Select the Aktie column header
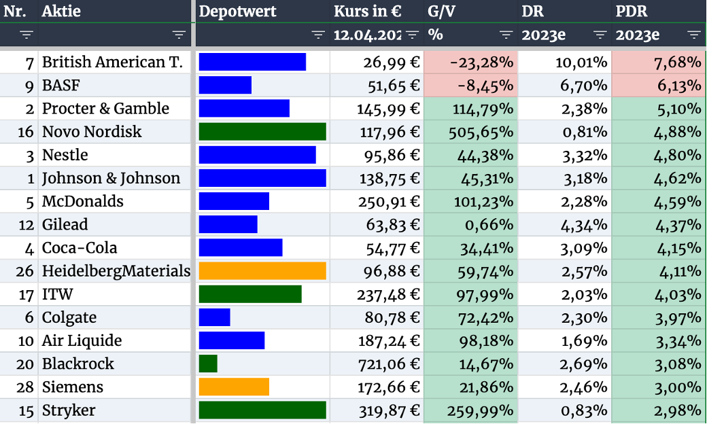Viewport: 707px width, 424px height. pyautogui.click(x=115, y=12)
